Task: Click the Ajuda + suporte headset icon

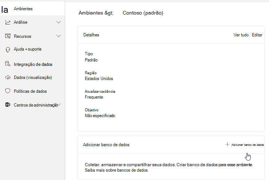Action: 8,49
